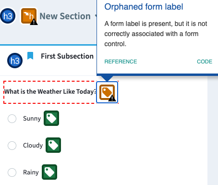This screenshot has height=185, width=218.
Task: Select the Cloudy radio button
Action: coord(12,146)
